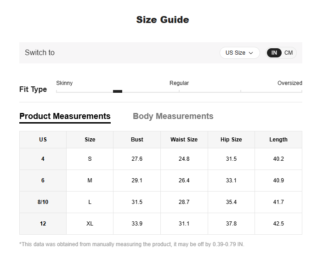Image resolution: width=317 pixels, height=254 pixels.
Task: Click bust value 29.1
Action: pos(137,181)
